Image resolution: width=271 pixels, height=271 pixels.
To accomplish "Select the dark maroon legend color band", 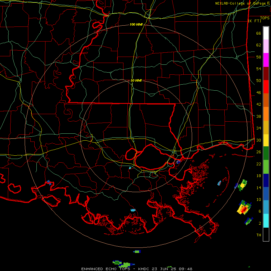I will [266, 73].
